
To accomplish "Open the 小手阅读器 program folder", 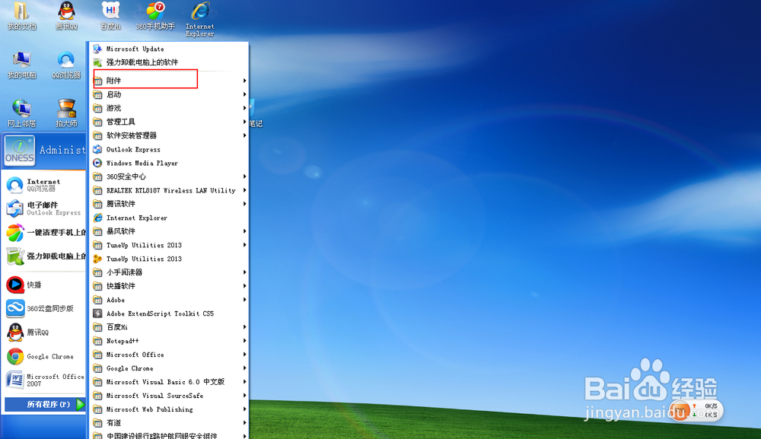I will [x=170, y=272].
